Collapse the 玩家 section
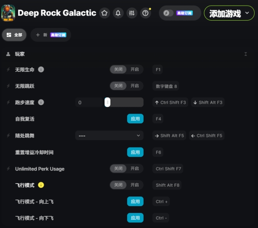The image size is (258, 228). (x=246, y=54)
